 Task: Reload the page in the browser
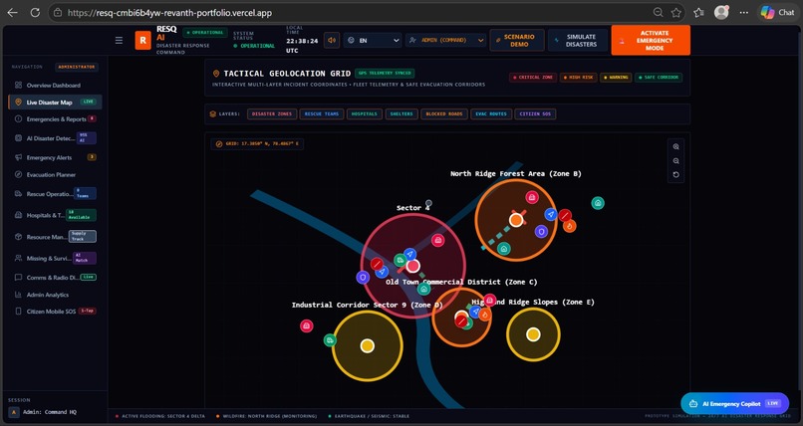pyautogui.click(x=35, y=13)
